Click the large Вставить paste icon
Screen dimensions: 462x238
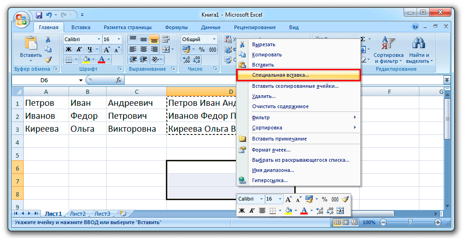(31, 43)
